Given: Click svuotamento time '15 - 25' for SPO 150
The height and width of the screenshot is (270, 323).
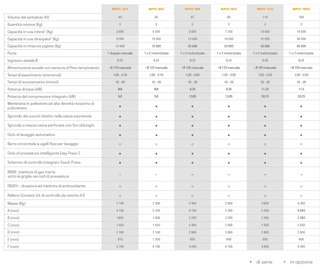Looking at the screenshot, I should point(301,82).
